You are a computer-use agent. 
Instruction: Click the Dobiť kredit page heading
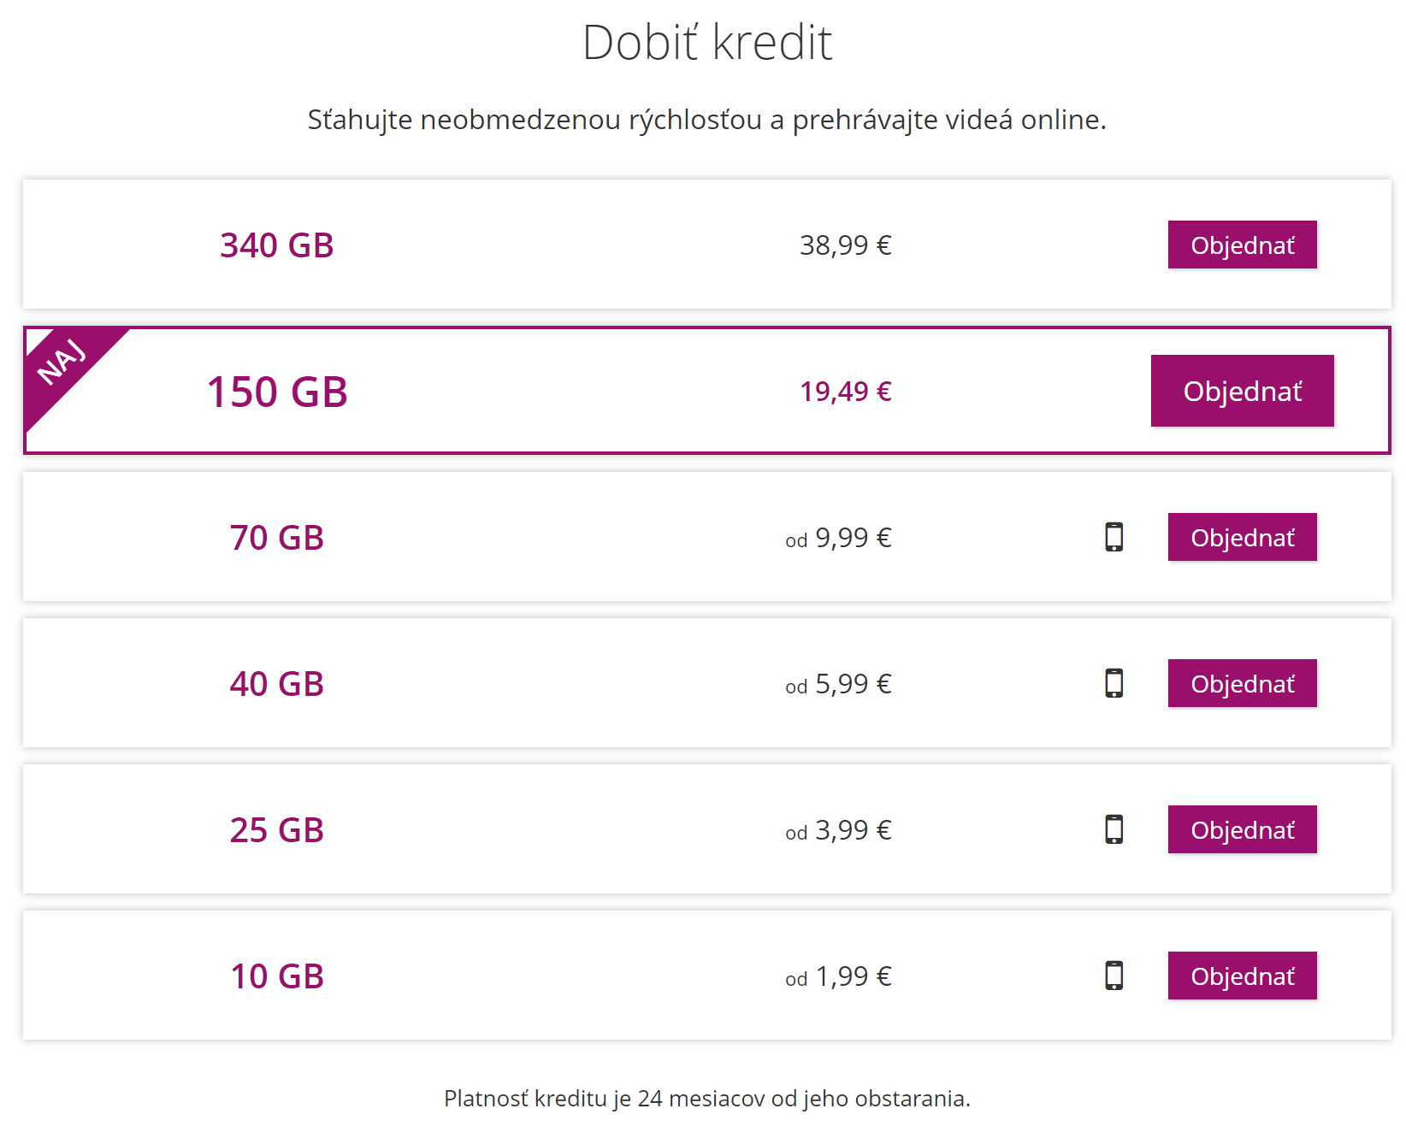(x=706, y=43)
